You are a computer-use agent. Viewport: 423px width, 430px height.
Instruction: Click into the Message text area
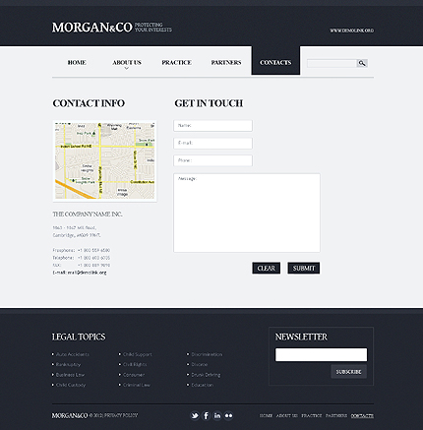(247, 213)
